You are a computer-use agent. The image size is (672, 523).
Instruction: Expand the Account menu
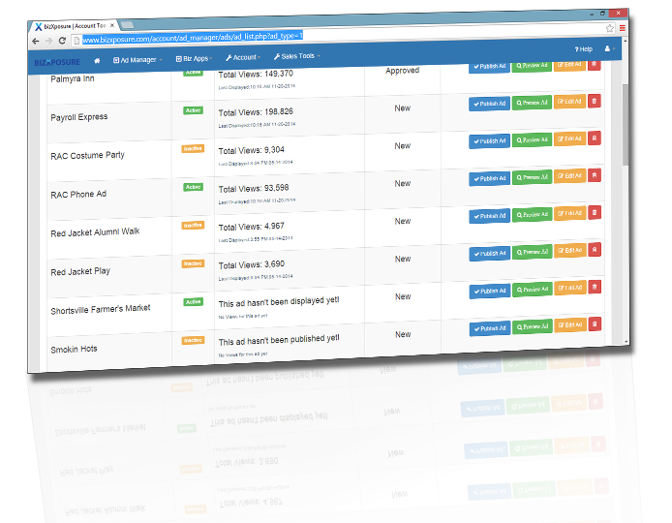click(x=243, y=57)
